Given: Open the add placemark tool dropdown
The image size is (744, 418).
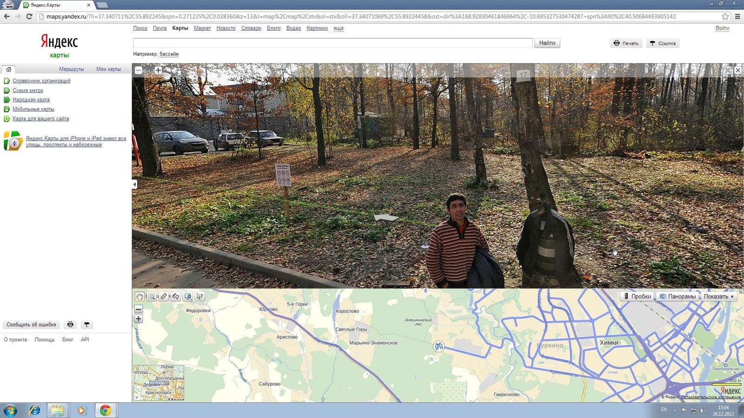Looking at the screenshot, I should click(188, 296).
